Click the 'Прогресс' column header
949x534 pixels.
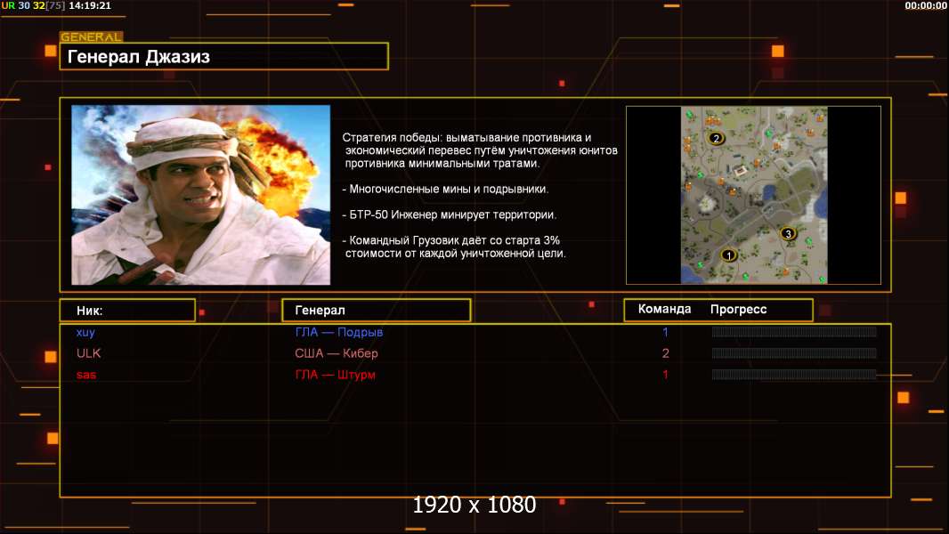(x=738, y=309)
